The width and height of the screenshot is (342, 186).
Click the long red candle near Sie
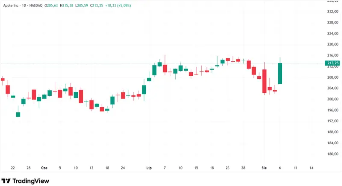pos(264,81)
